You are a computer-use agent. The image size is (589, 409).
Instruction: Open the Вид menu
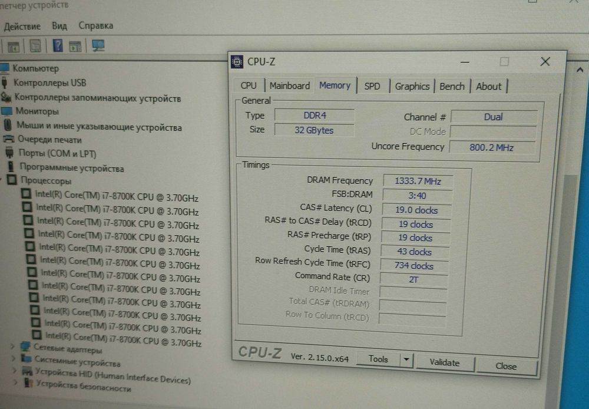coord(59,26)
